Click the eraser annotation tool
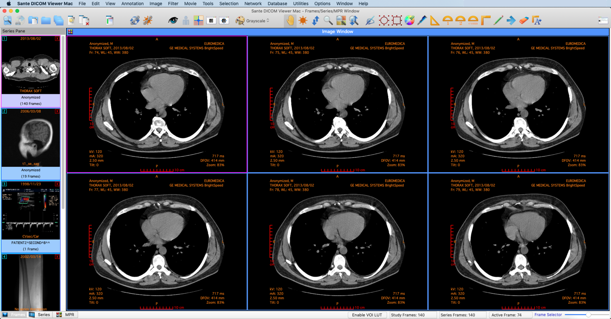Screen dimensions: 611x319 (x=524, y=21)
